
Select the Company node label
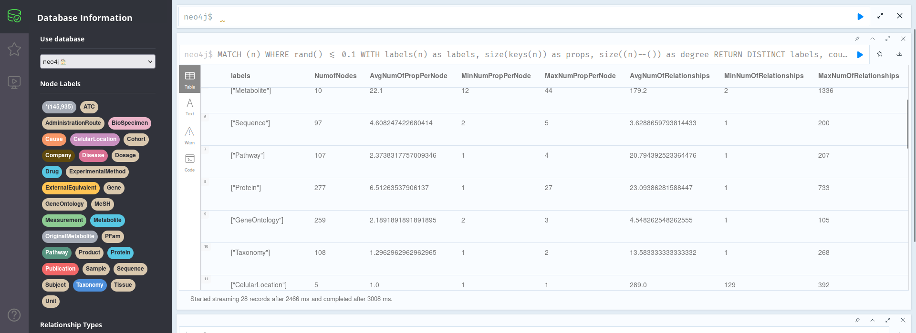coord(58,156)
